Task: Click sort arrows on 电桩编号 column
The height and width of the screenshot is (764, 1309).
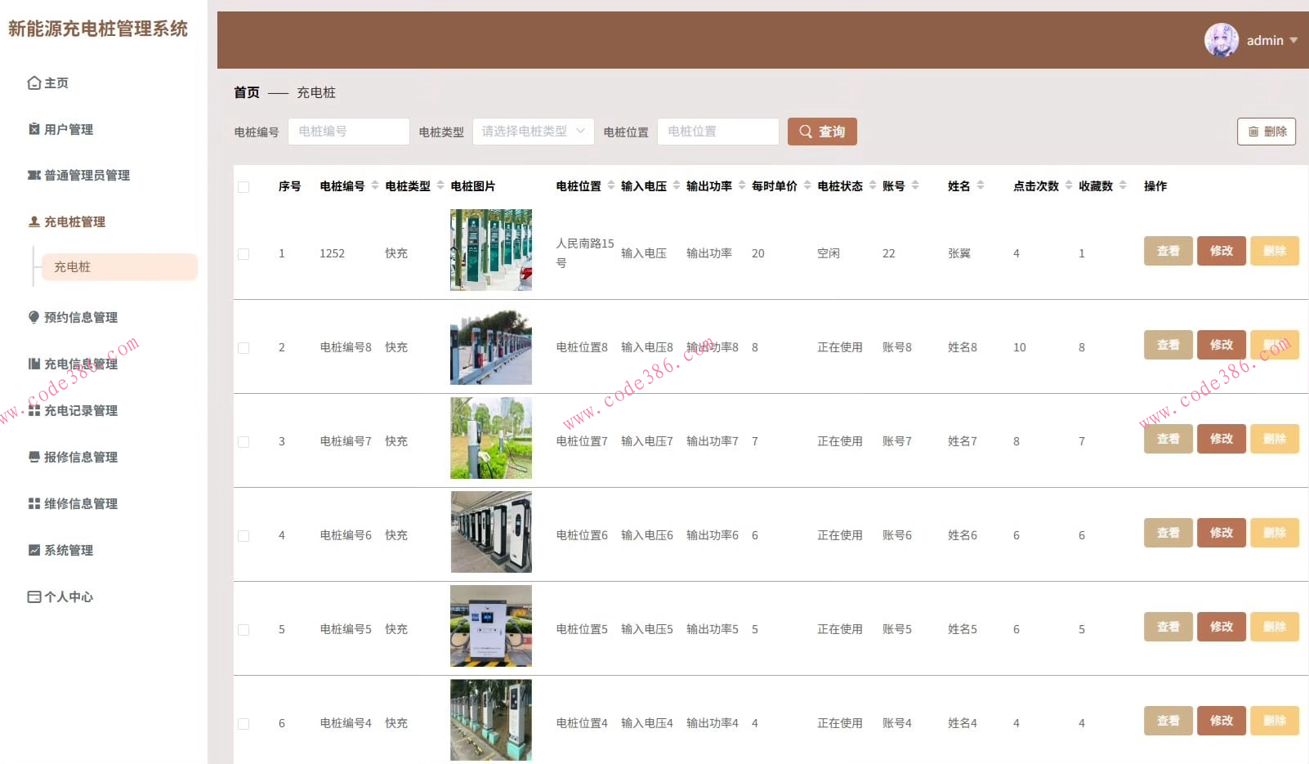Action: (x=375, y=185)
